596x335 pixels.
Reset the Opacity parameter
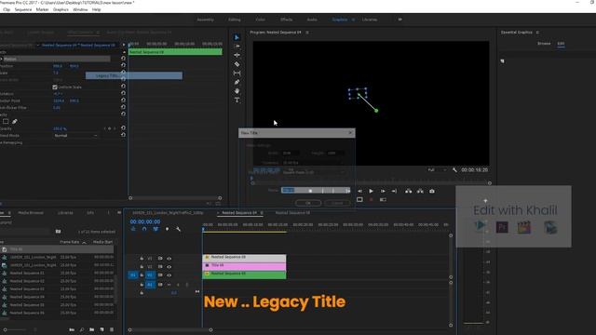click(123, 128)
